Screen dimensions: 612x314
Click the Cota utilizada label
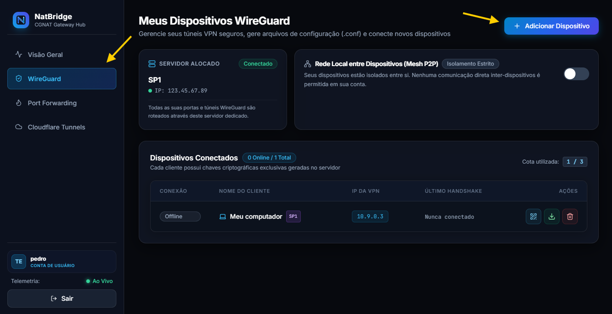[x=540, y=161]
